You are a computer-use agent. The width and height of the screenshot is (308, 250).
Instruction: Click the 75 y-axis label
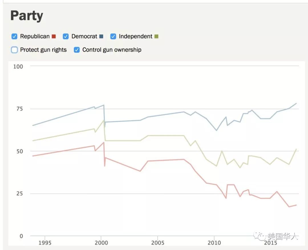coord(20,109)
